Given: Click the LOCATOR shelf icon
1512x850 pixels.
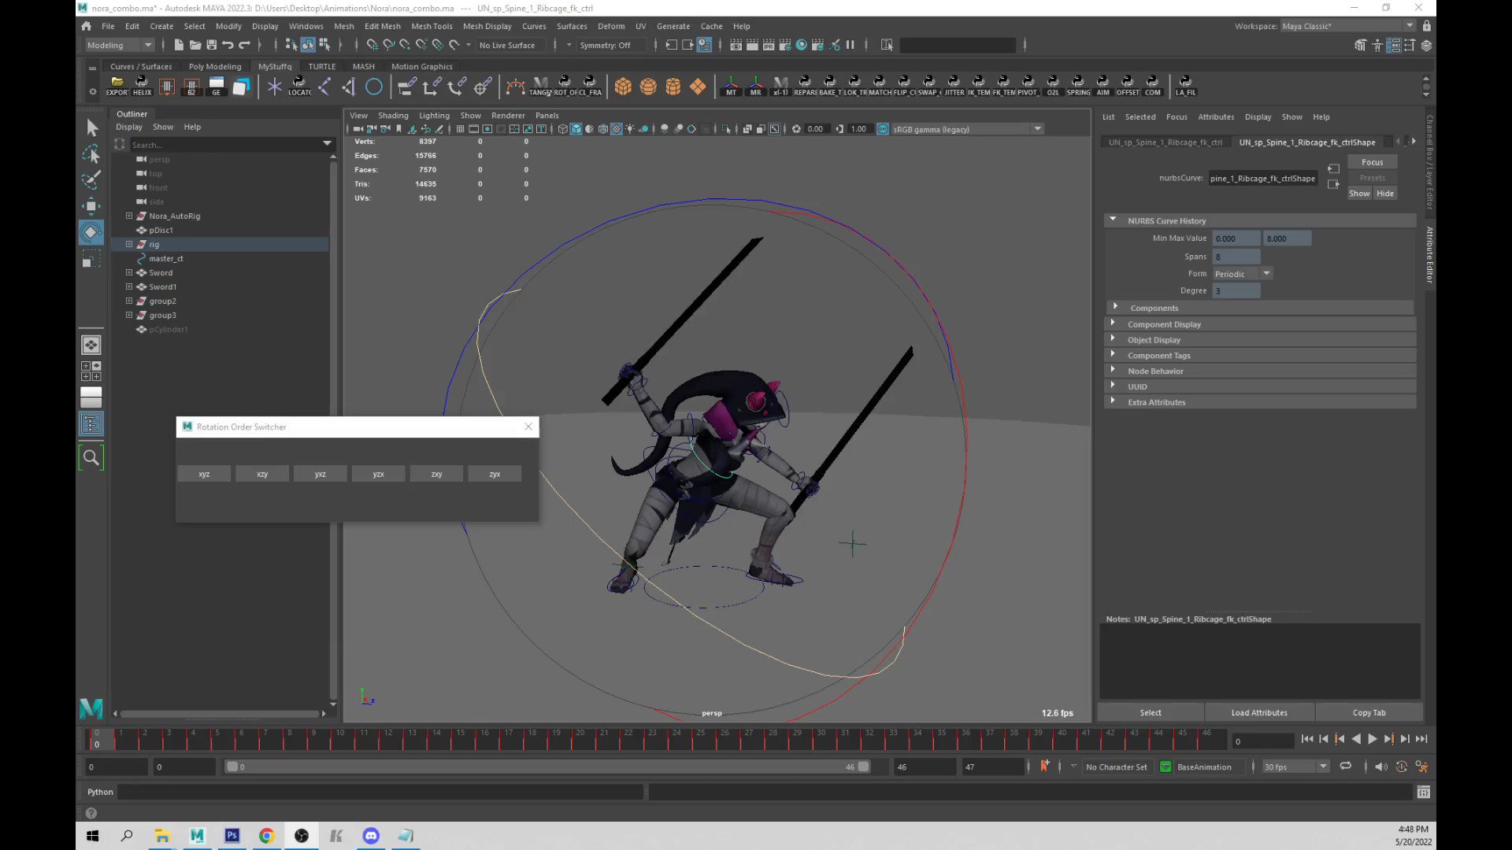Looking at the screenshot, I should [298, 85].
